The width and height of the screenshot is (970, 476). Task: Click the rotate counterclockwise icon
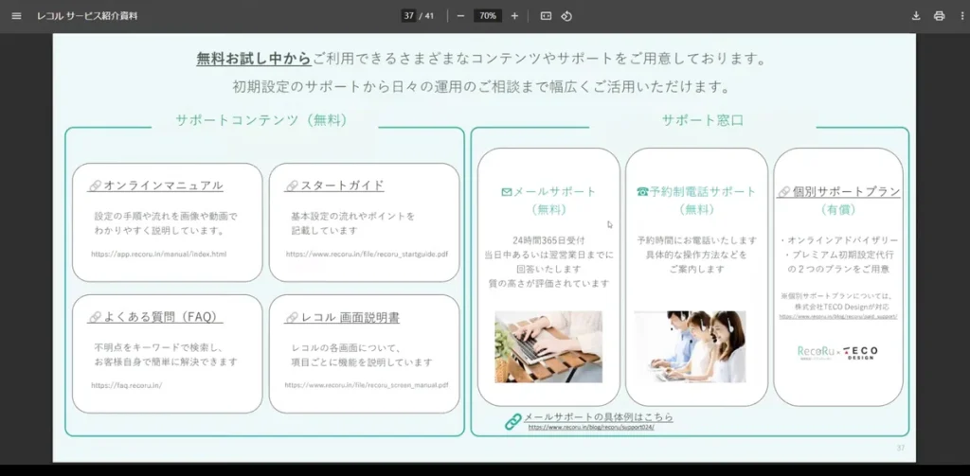coord(566,16)
